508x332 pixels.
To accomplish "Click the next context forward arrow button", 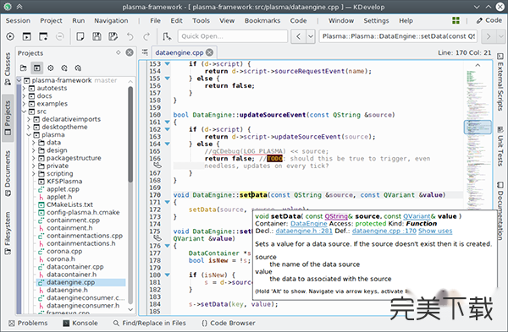I will pyautogui.click(x=489, y=36).
